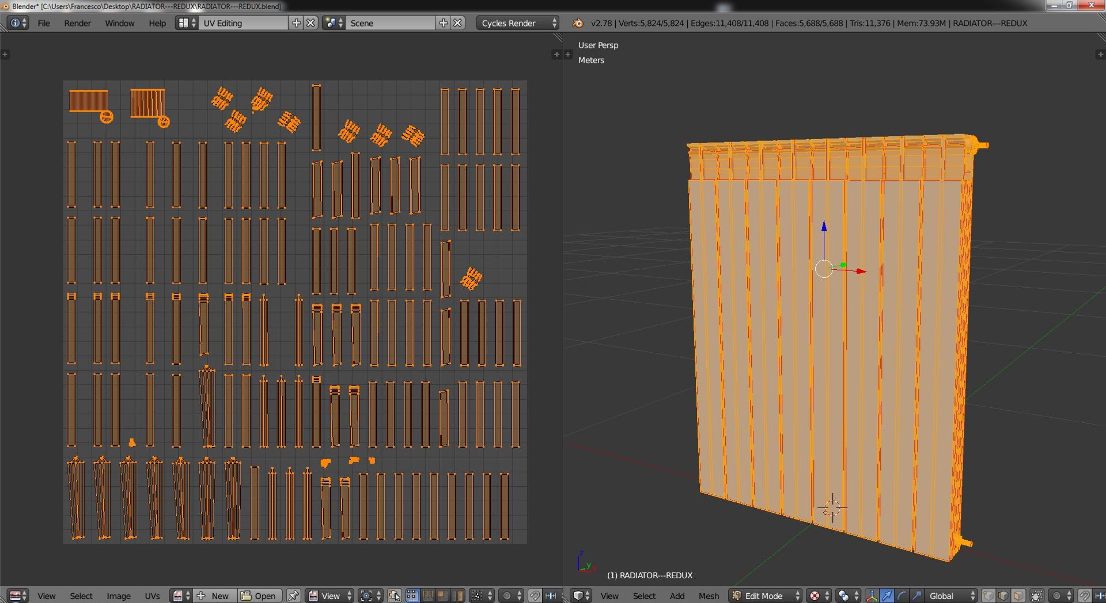Open Info editor type selector
The height and width of the screenshot is (603, 1106).
tap(18, 23)
